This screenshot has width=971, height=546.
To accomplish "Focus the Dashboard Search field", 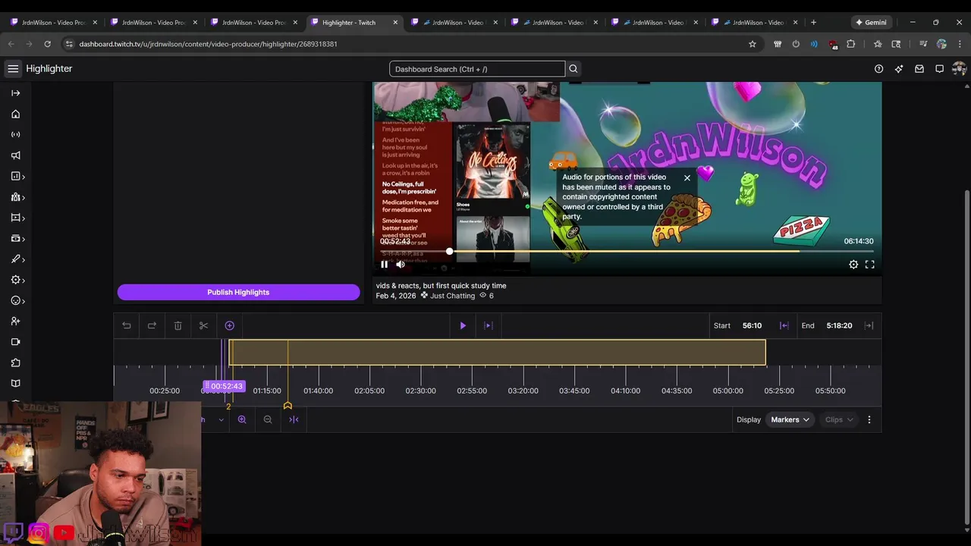I will [477, 69].
